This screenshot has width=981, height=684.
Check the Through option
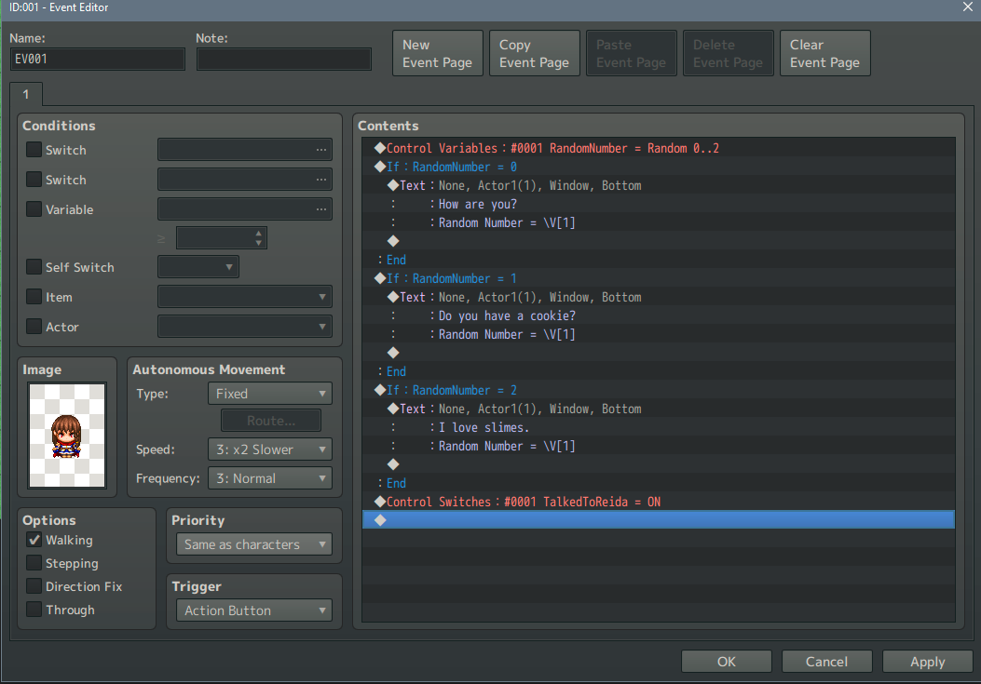[x=34, y=610]
